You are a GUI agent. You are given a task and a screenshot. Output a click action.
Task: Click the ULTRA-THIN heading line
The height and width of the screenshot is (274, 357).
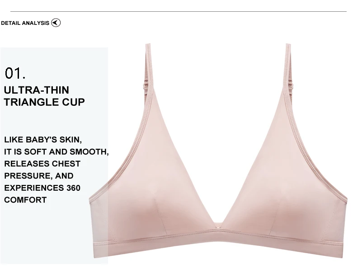tap(37, 90)
